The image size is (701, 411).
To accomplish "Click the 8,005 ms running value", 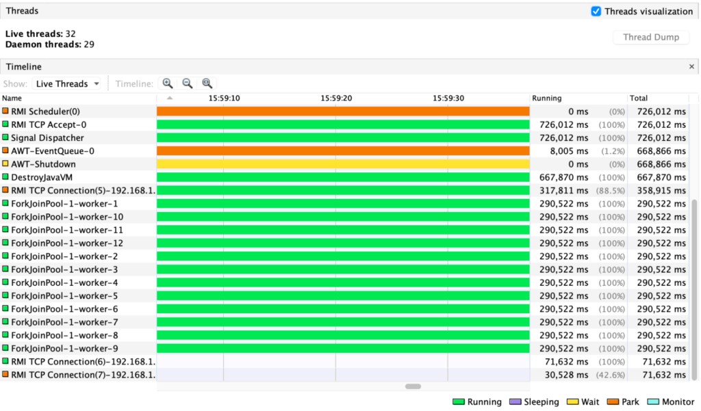I will [569, 151].
